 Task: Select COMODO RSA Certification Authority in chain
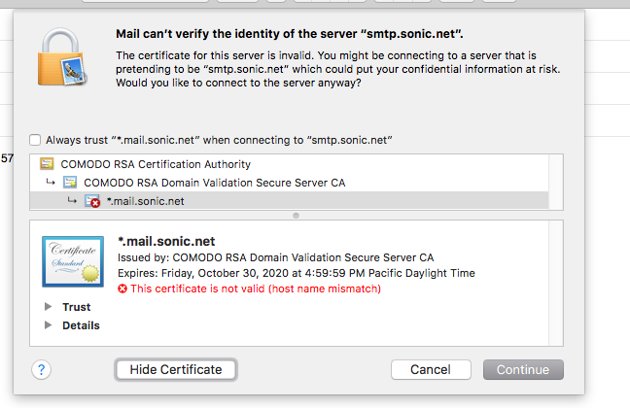coord(156,164)
